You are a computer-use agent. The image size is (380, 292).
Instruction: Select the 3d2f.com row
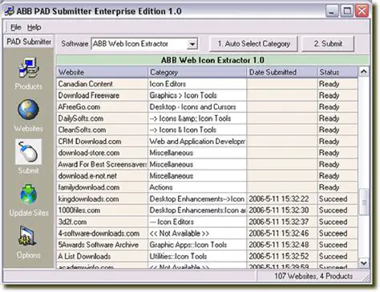tap(207, 222)
